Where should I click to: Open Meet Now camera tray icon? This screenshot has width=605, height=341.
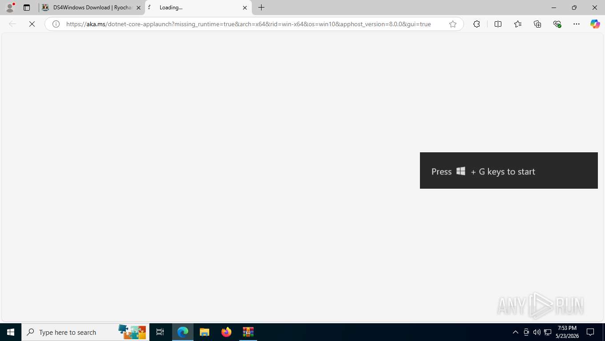pyautogui.click(x=526, y=332)
